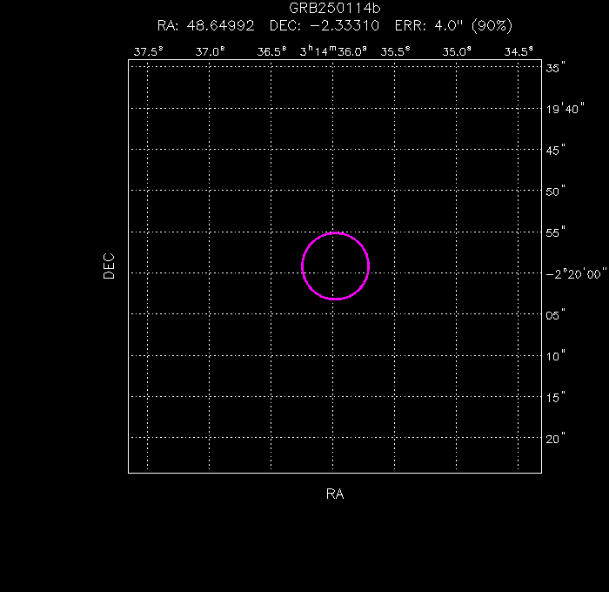Click the 37.0s top axis label

pyautogui.click(x=210, y=52)
